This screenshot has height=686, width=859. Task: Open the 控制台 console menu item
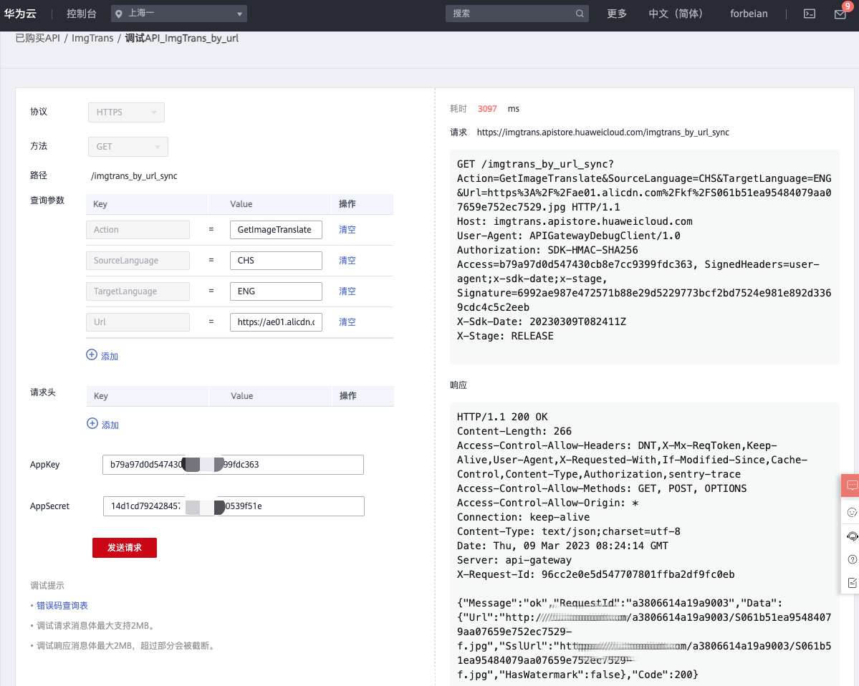82,14
